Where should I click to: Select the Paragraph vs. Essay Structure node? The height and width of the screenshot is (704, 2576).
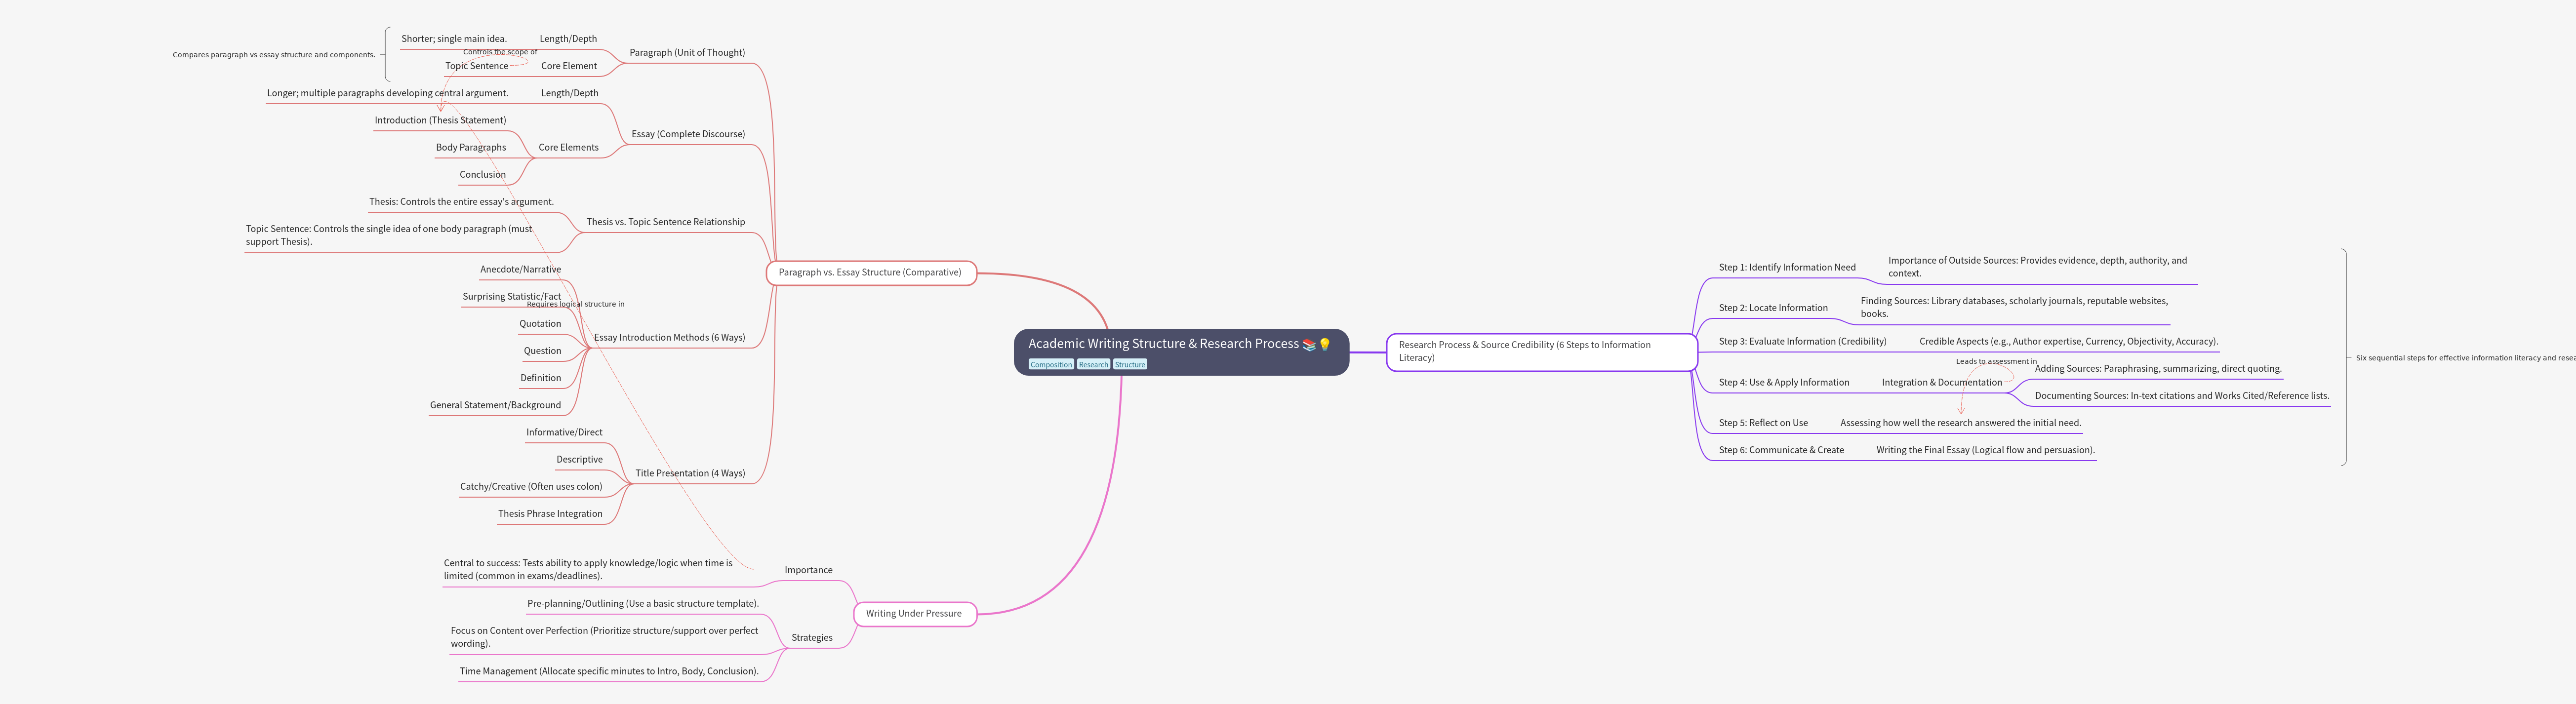[x=870, y=272]
